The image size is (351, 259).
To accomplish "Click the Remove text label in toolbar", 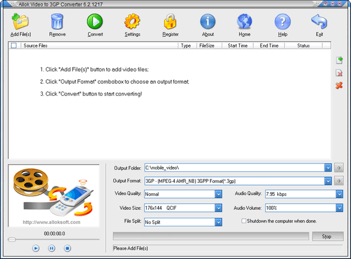I will click(x=57, y=35).
